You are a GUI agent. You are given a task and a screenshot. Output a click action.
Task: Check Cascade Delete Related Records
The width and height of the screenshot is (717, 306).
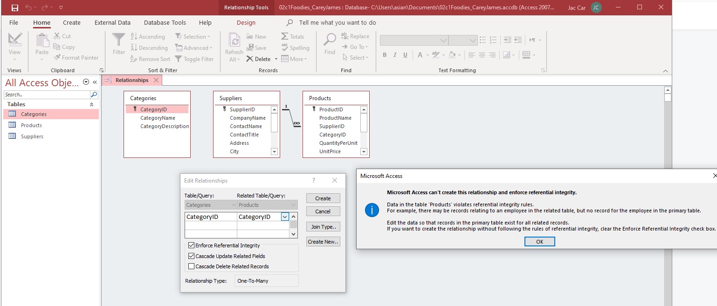coord(192,266)
